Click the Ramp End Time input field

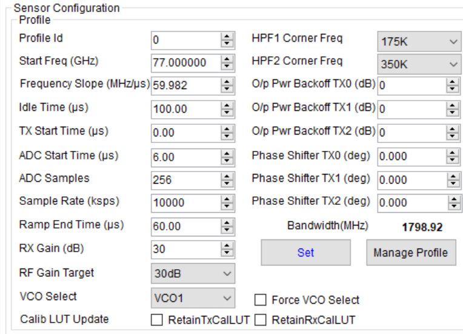click(x=186, y=227)
